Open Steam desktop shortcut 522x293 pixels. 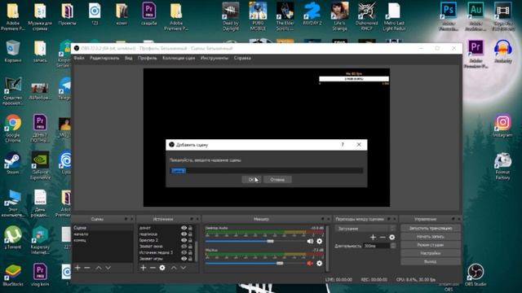pyautogui.click(x=13, y=163)
